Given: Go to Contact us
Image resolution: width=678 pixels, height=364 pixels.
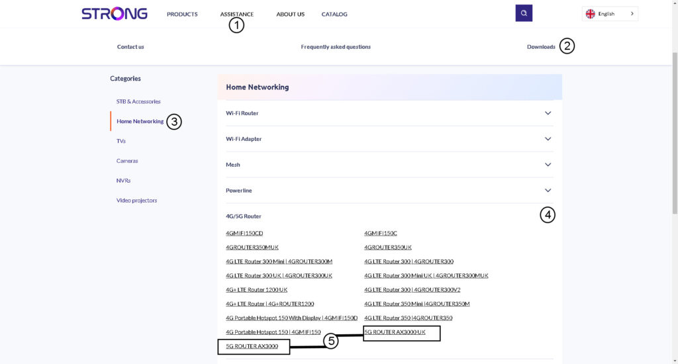Looking at the screenshot, I should click(130, 47).
